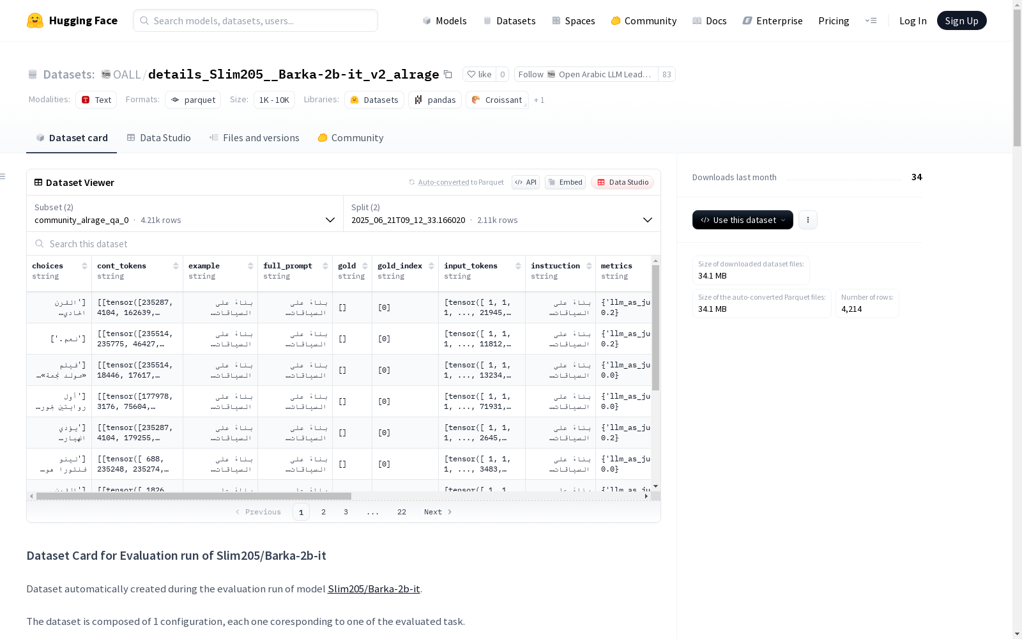Click the current page 1 button
The height and width of the screenshot is (639, 1022).
click(301, 512)
